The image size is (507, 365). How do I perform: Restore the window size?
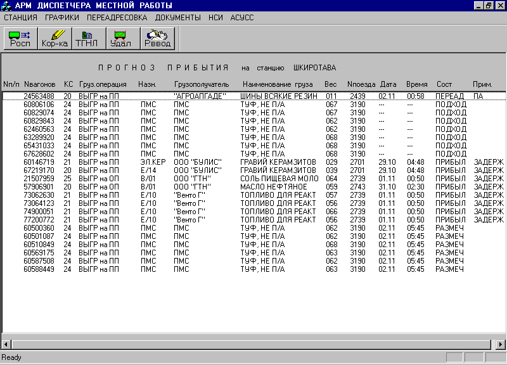click(489, 6)
